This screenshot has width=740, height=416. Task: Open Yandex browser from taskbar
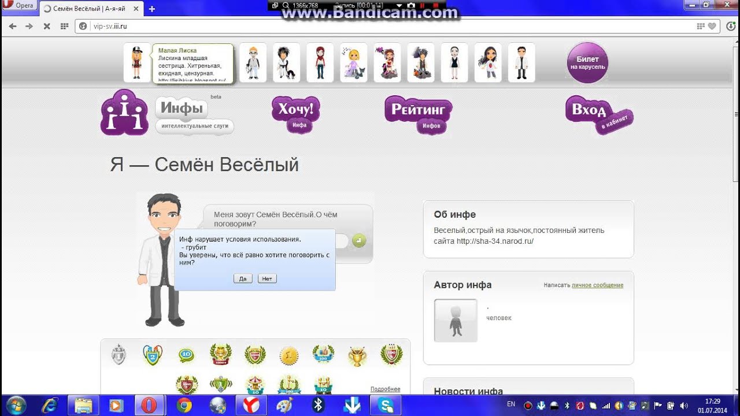click(251, 406)
